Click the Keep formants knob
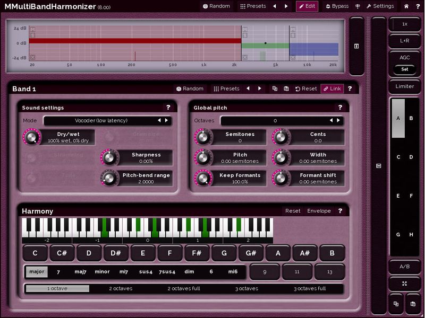425x318 pixels. (x=203, y=178)
